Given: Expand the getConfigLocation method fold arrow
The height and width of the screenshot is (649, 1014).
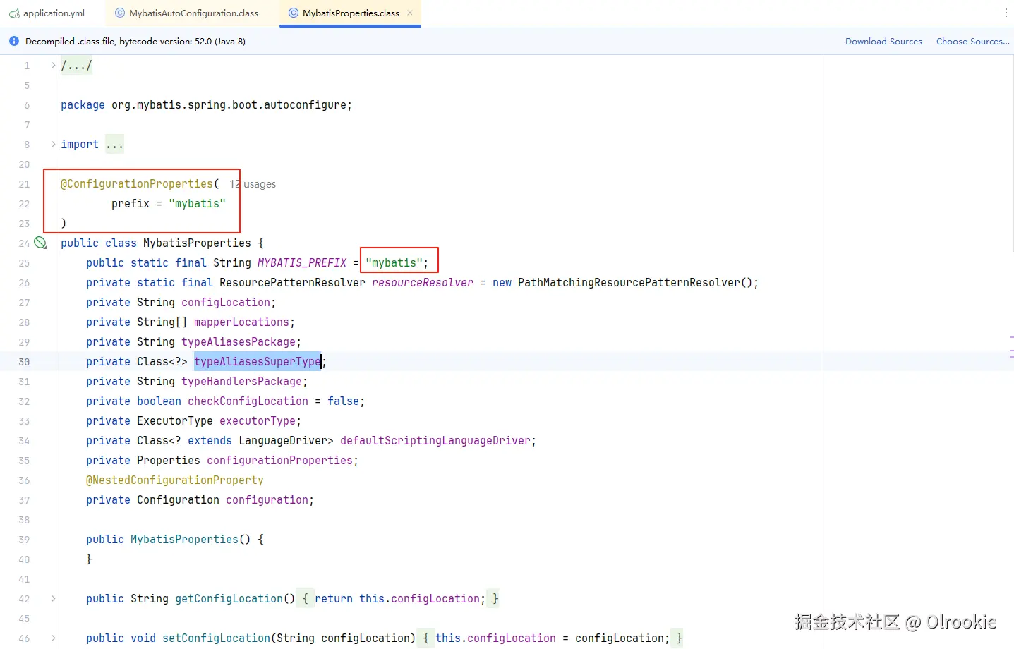Looking at the screenshot, I should [x=53, y=599].
